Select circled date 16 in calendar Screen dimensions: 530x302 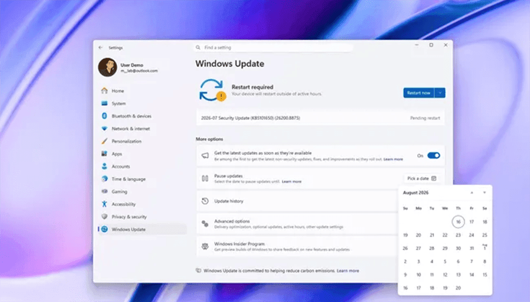pos(458,222)
